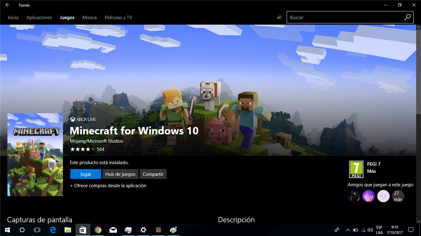Click the Descripción heading
The image size is (421, 236).
(x=236, y=220)
